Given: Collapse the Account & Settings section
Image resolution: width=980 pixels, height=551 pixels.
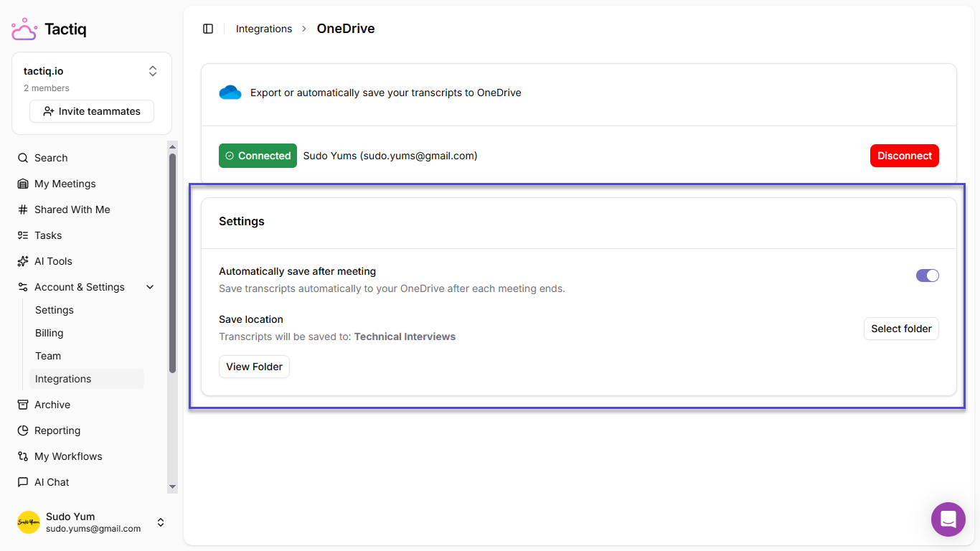Looking at the screenshot, I should point(149,286).
